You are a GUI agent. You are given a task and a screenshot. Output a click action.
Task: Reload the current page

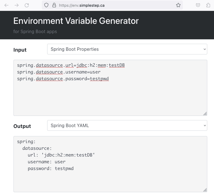point(27,5)
